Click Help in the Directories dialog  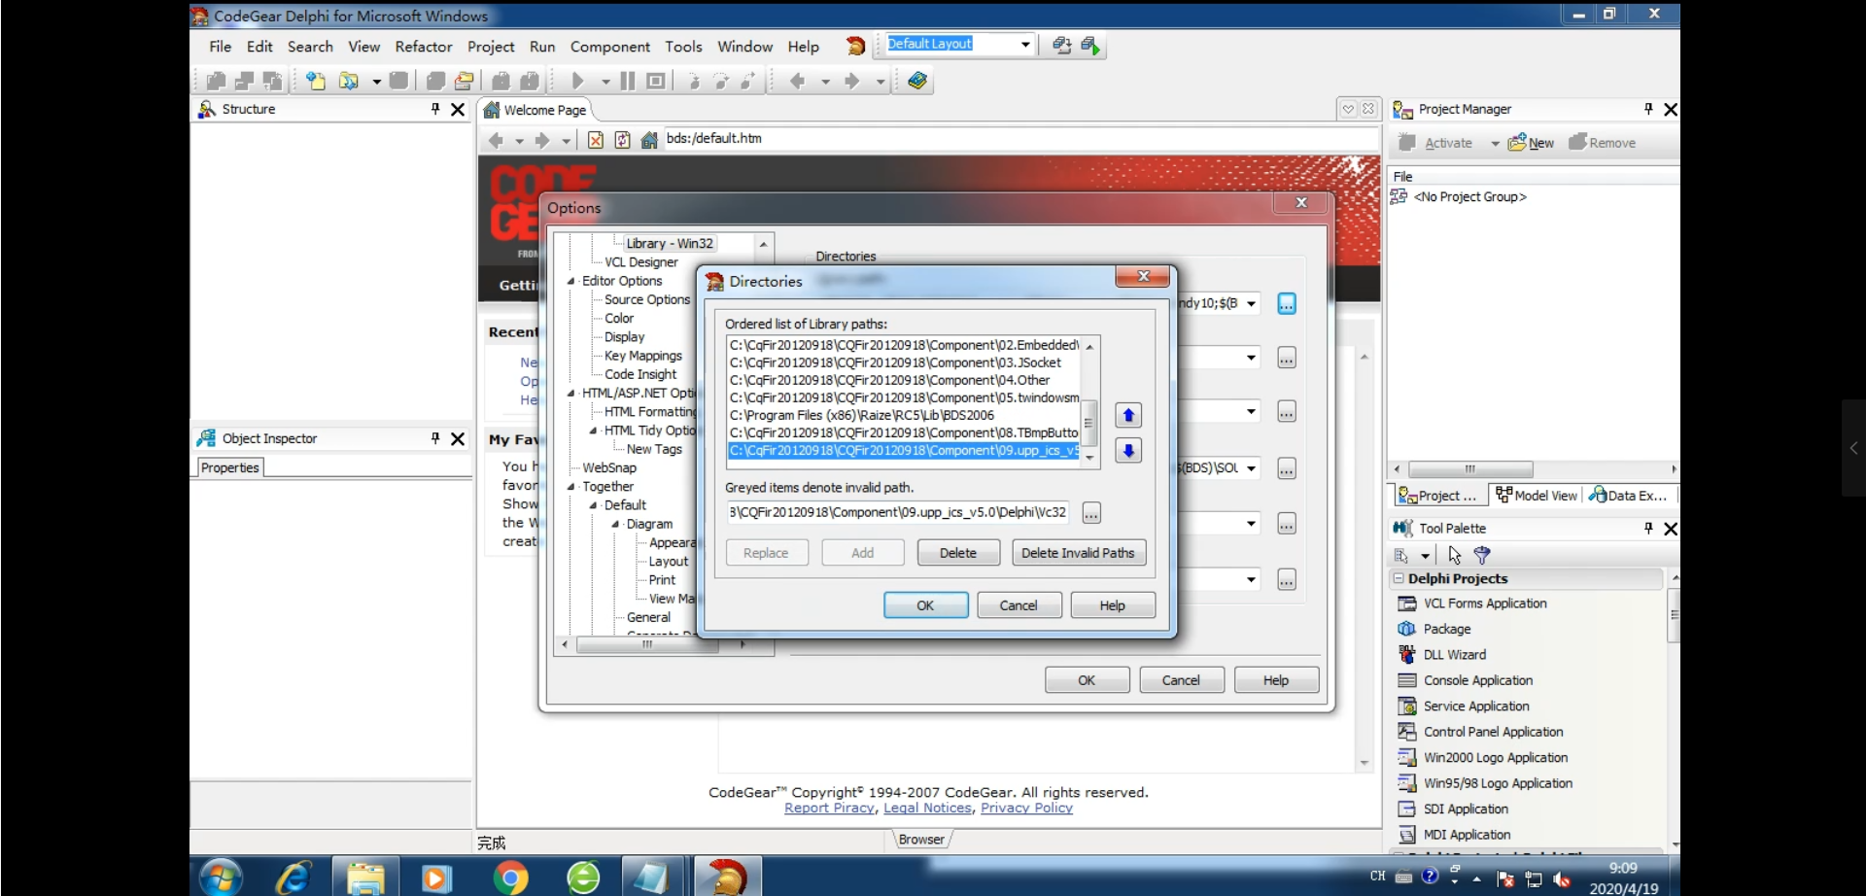(1112, 605)
